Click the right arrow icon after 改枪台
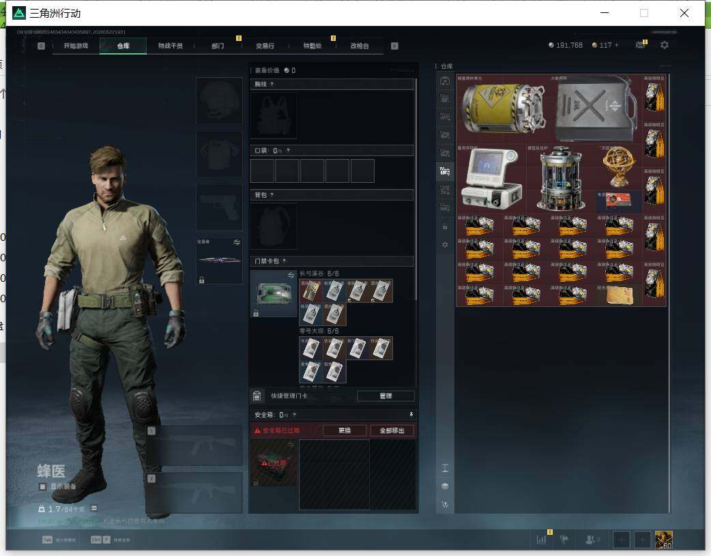The height and width of the screenshot is (556, 711). 394,46
